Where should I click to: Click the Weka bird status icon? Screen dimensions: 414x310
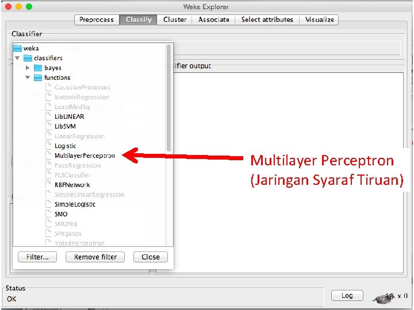coord(382,299)
